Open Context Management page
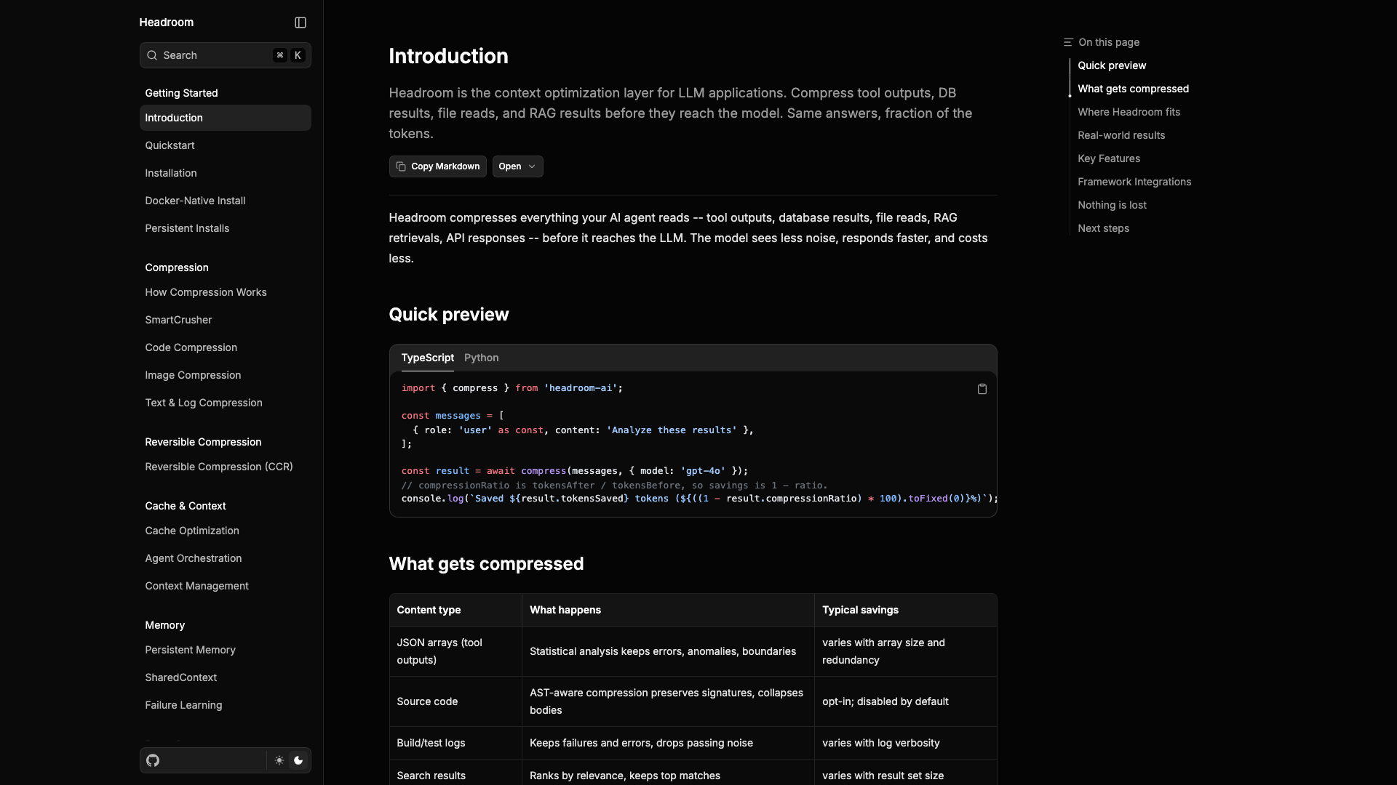Screen dimensions: 1397x785 [226, 586]
